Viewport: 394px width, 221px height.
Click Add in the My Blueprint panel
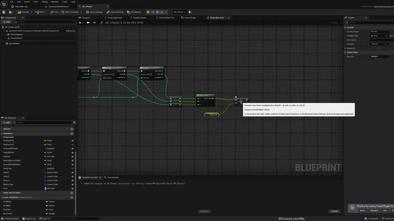(x=7, y=123)
